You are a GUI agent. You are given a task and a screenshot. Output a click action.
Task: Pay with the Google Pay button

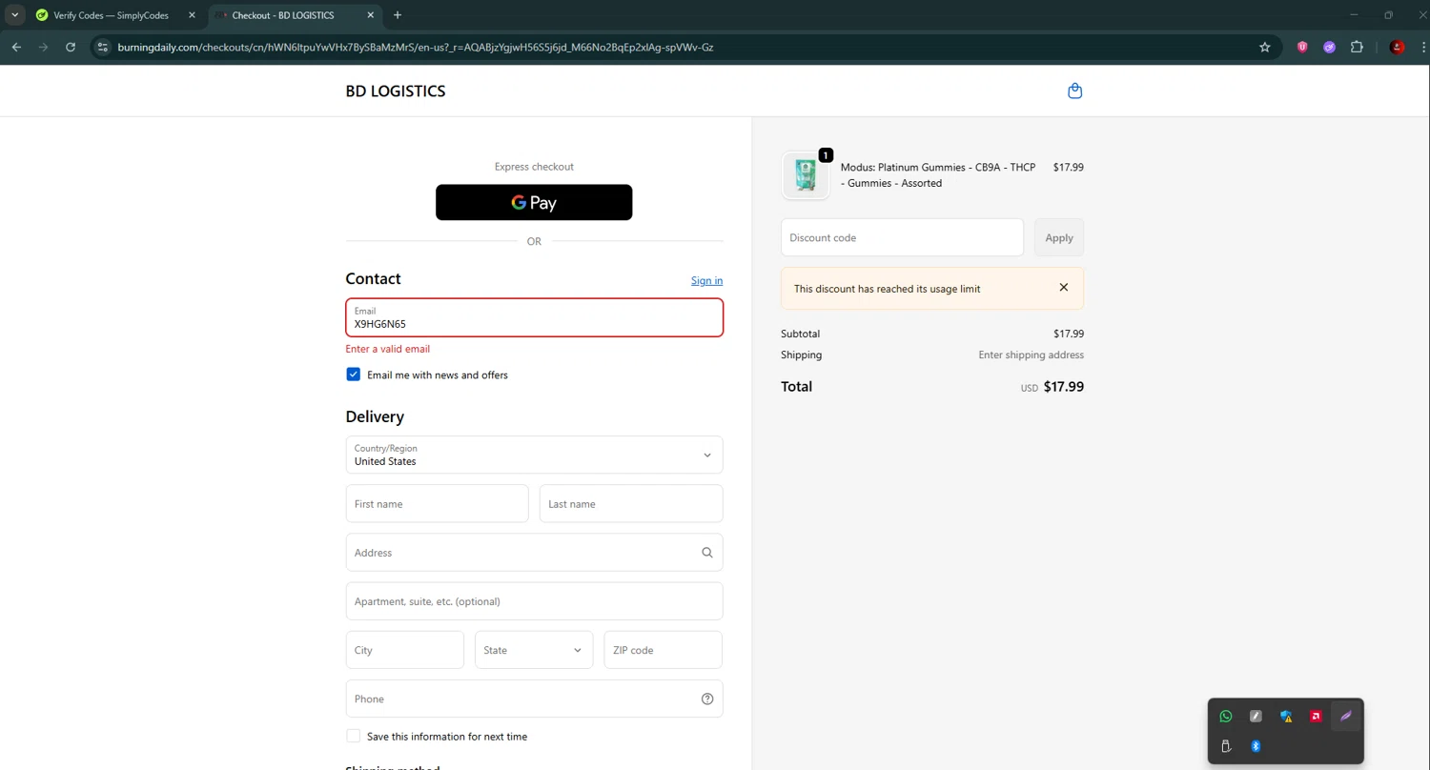[534, 202]
